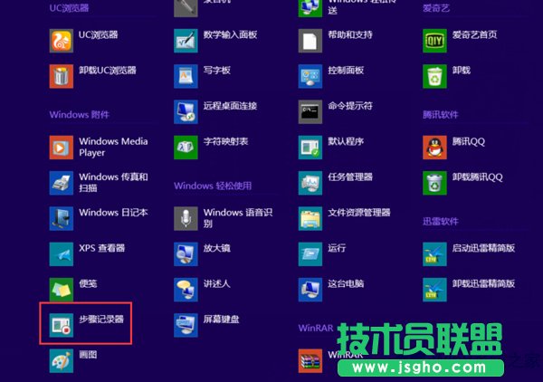Open 屏幕键盘
Viewport: 543px width, 382px height.
186,325
